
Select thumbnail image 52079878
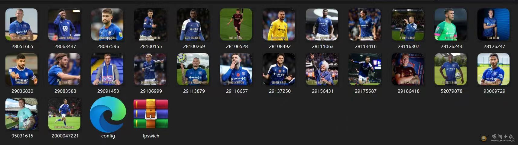[x=451, y=69]
